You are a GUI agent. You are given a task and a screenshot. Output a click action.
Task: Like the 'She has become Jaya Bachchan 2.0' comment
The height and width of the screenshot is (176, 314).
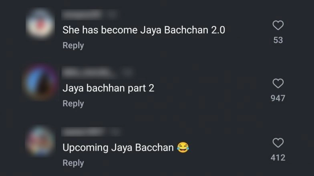coord(278,26)
